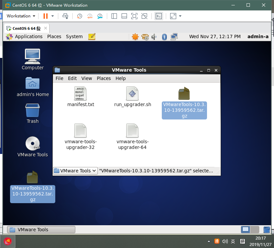Click the orange input method tray icon
Image resolution: width=274 pixels, height=248 pixels.
coord(217,241)
